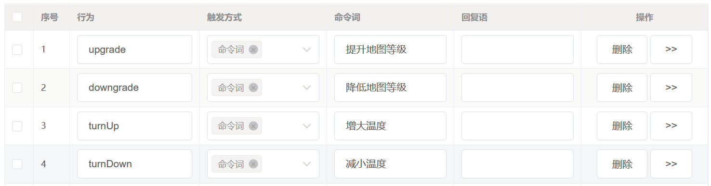711x186 pixels.
Task: Click the >> button for row 1
Action: click(671, 50)
